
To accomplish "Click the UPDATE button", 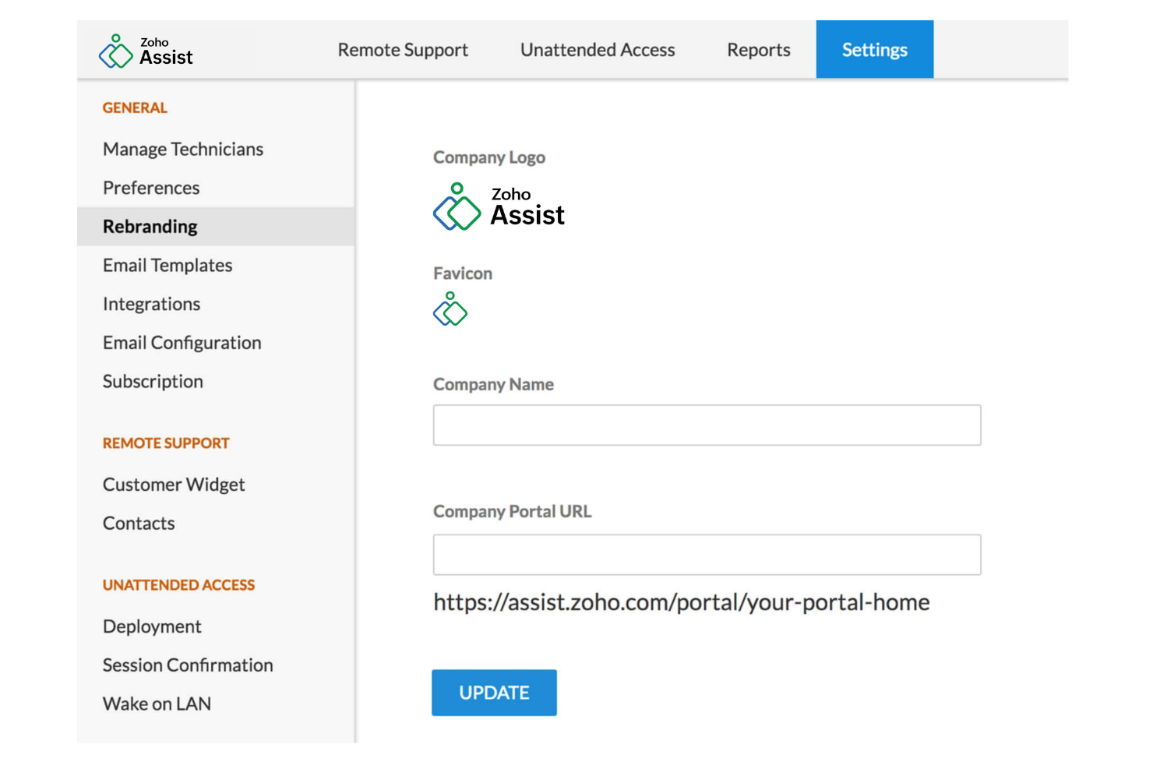I will coord(494,693).
